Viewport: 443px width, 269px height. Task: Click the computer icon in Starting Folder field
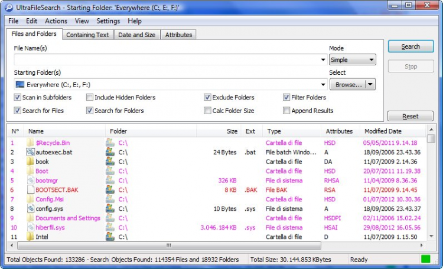[x=19, y=85]
